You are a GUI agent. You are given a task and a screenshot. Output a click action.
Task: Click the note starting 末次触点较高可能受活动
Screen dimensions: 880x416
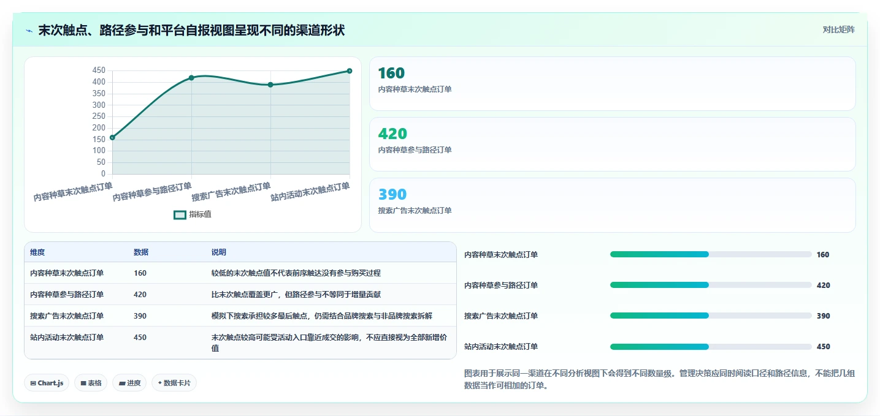329,343
